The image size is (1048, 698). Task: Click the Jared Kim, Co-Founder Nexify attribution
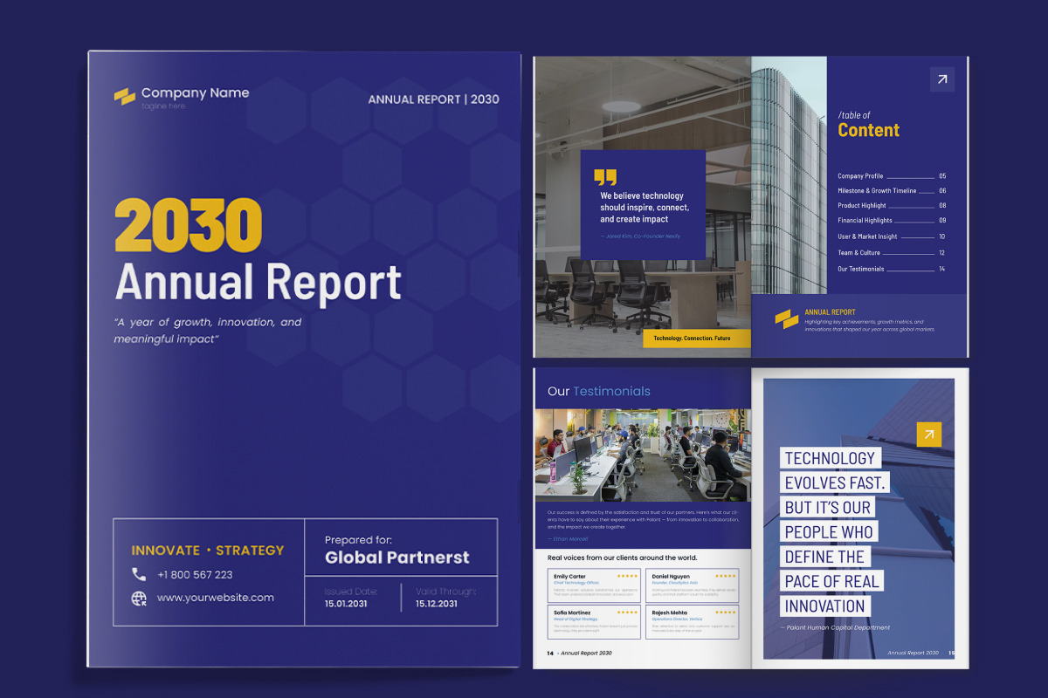[x=640, y=236]
